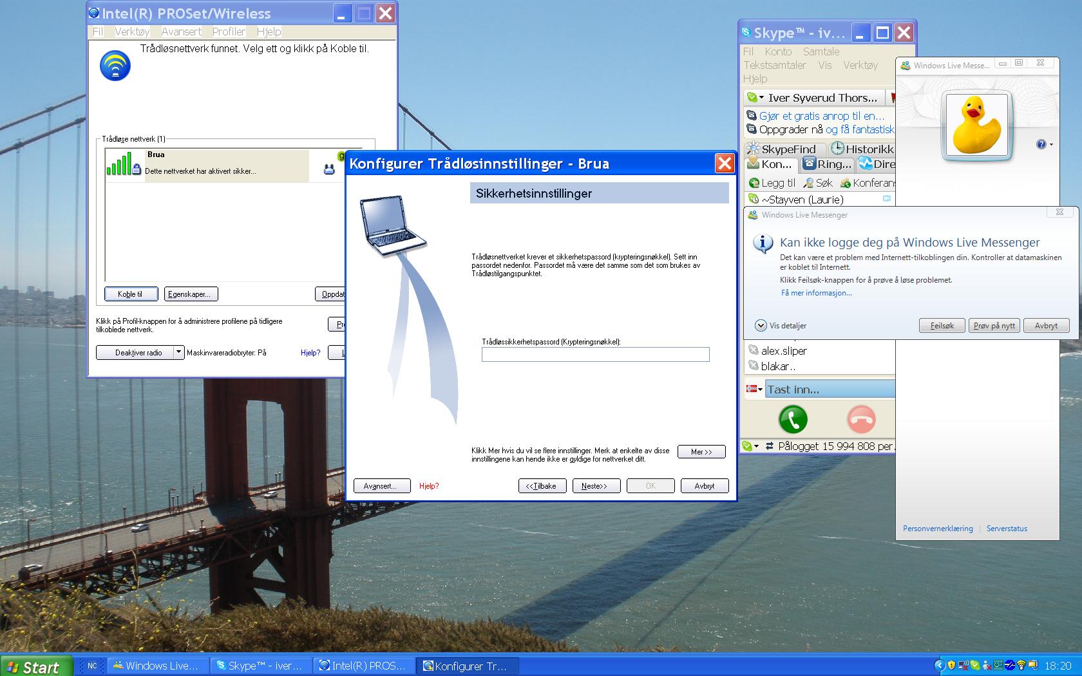Click the red Hjelp? link in Brua dialog
Viewport: 1082px width, 676px height.
pyautogui.click(x=429, y=486)
